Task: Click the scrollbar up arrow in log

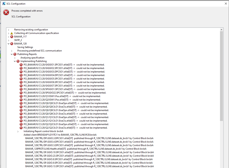Action: [x=221, y=30]
